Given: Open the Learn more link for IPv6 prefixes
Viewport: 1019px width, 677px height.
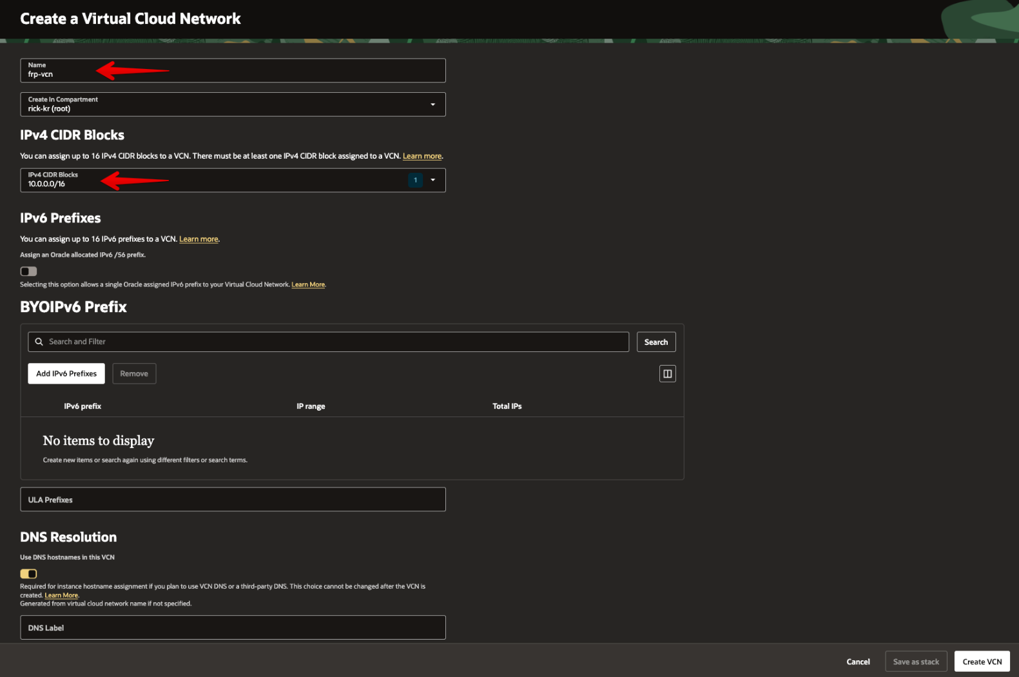Looking at the screenshot, I should point(199,239).
